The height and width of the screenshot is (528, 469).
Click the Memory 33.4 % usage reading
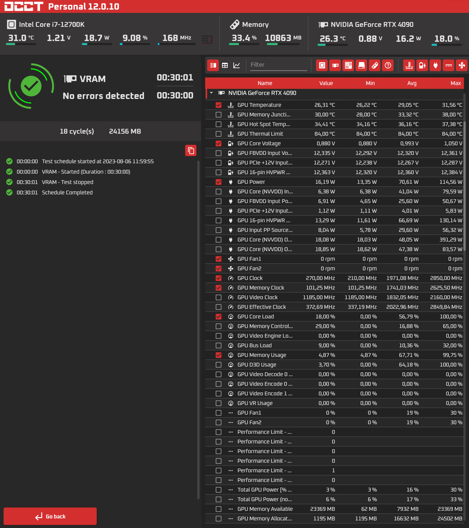tap(244, 38)
